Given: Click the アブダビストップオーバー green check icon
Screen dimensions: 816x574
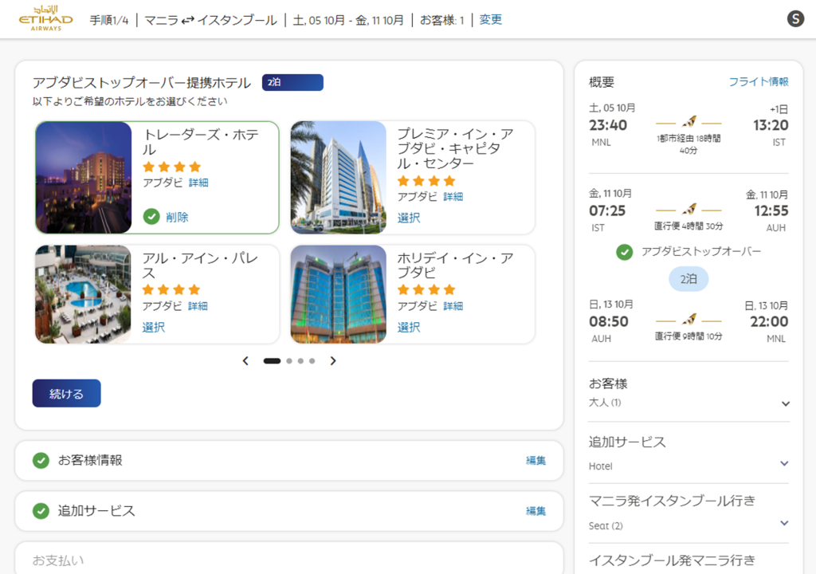Looking at the screenshot, I should 625,252.
